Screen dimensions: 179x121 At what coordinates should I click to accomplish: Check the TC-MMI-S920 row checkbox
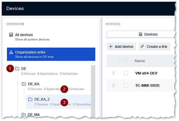tap(126, 85)
